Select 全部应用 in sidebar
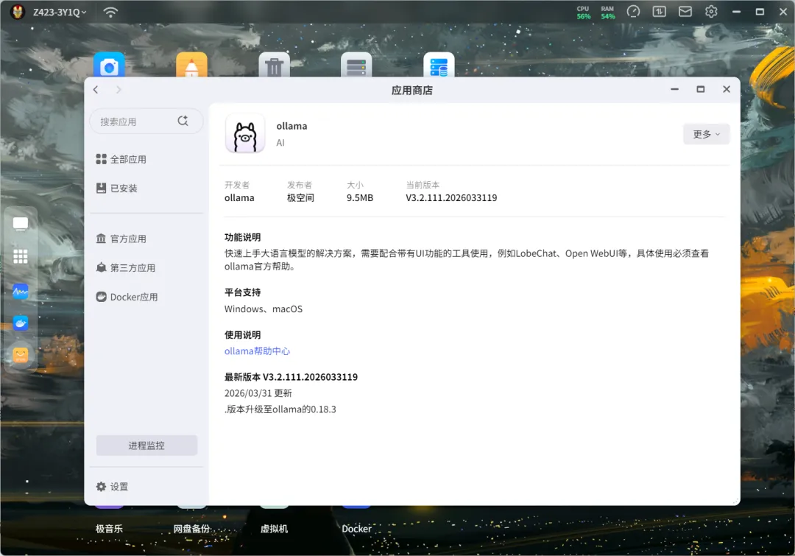 121,159
